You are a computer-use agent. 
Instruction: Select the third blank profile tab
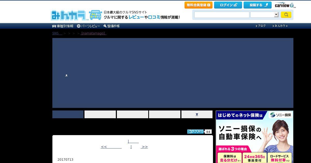coord(132,114)
